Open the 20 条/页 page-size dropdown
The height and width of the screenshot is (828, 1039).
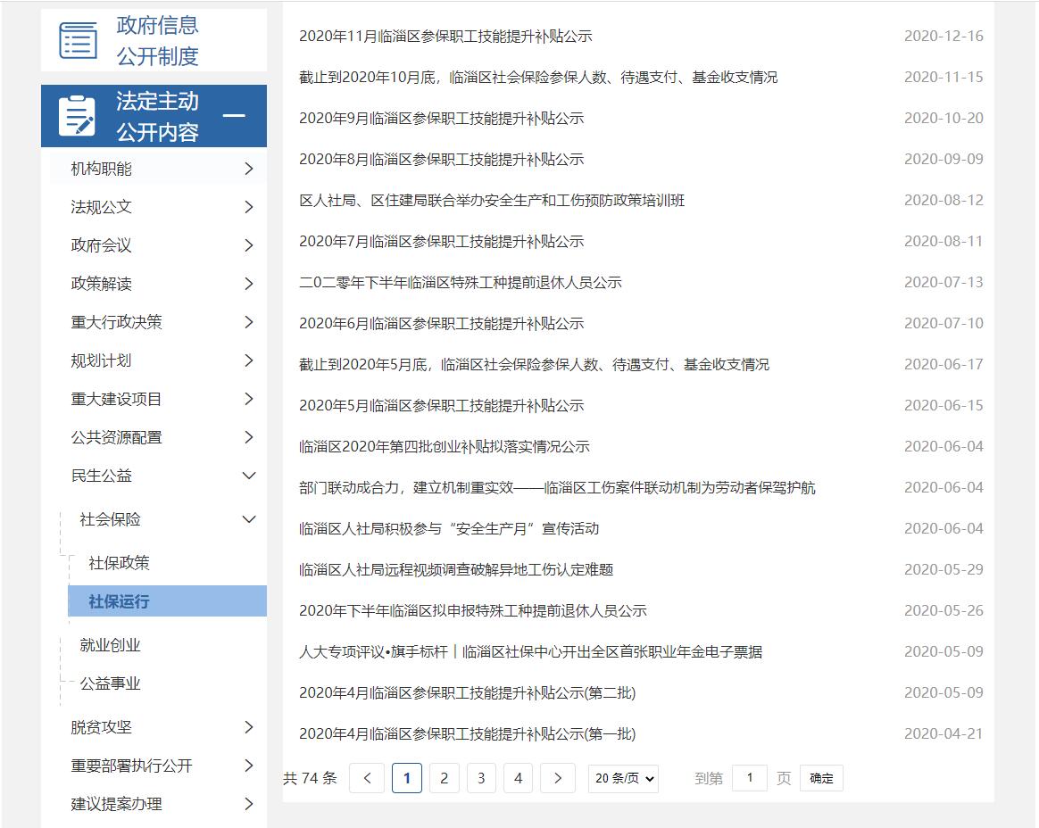pos(622,777)
